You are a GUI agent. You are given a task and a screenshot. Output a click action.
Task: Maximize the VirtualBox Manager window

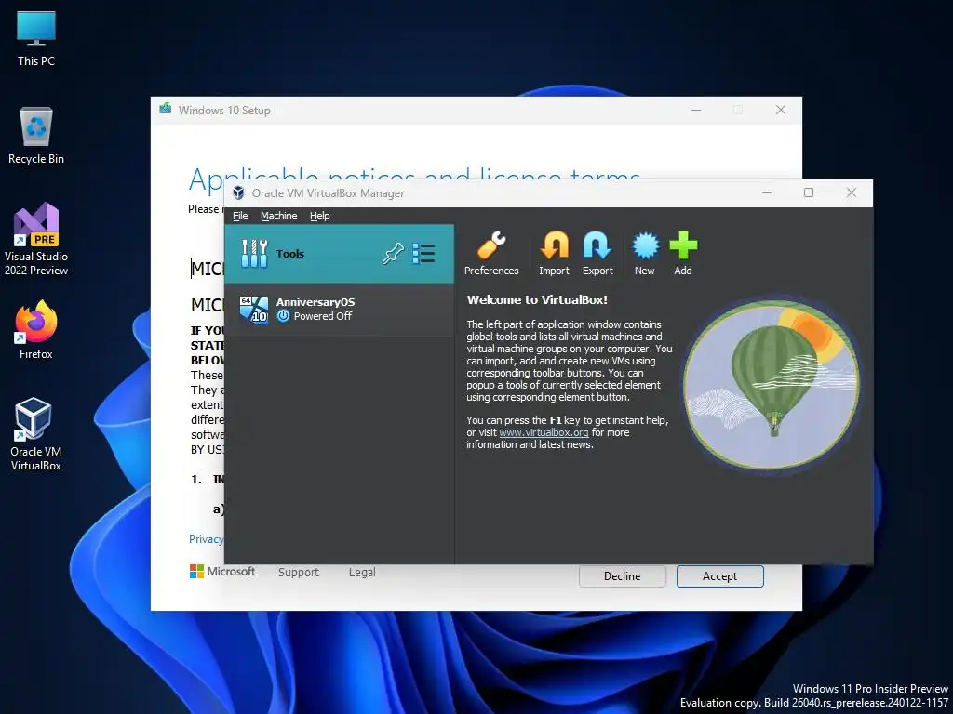coord(809,193)
